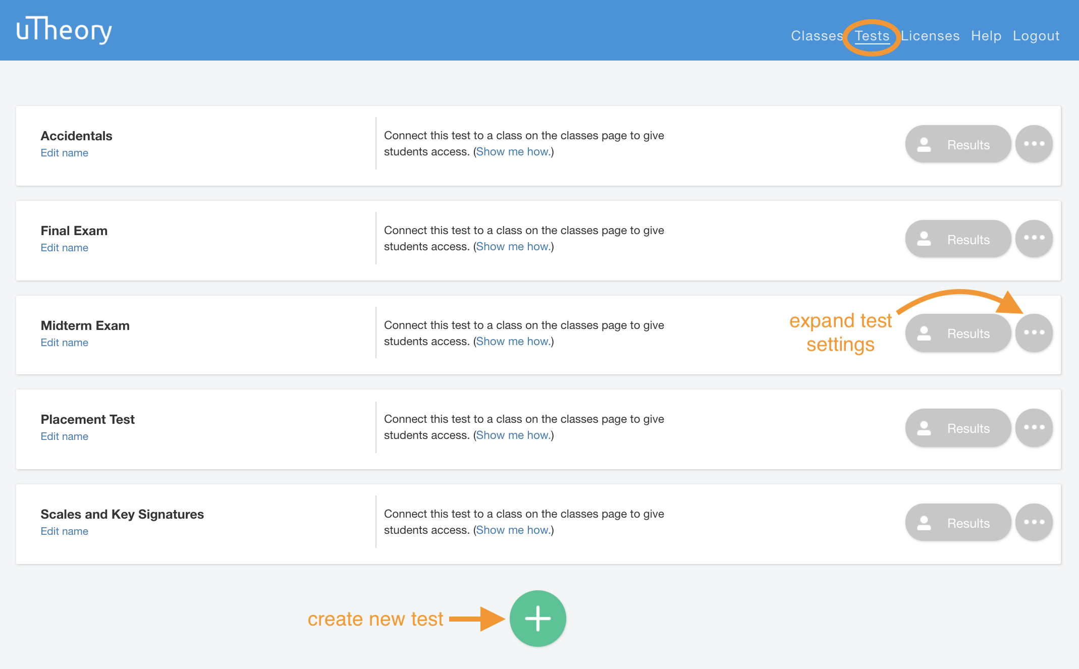View Results for the Placement Test

(958, 427)
